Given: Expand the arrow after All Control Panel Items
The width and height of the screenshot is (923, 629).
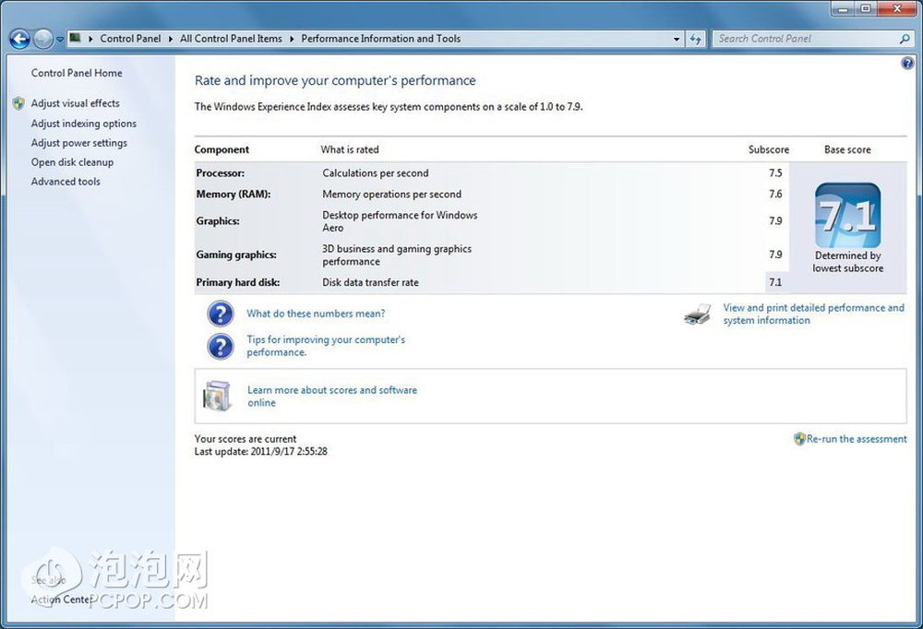Looking at the screenshot, I should pos(292,39).
